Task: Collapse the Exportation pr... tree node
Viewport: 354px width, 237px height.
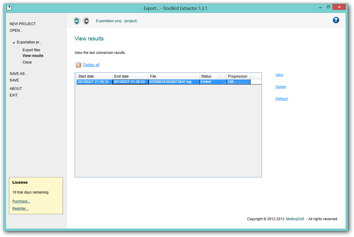Action: [x=13, y=43]
